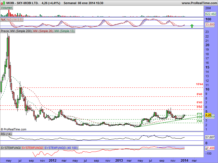Click the candlestick chart icon beside MOBI title
The width and height of the screenshot is (218, 163).
3,3
